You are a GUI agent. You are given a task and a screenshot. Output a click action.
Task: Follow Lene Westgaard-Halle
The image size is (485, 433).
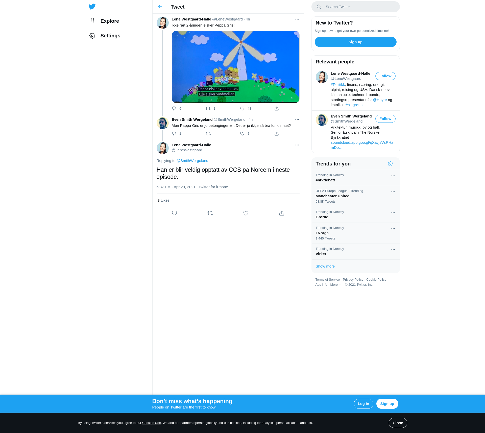385,76
